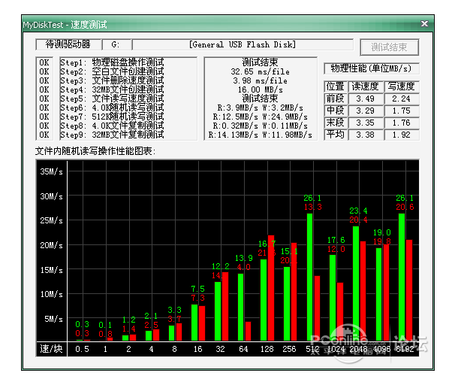Image resolution: width=461 pixels, height=376 pixels.
Task: Select Step6 4.0K随机读写测试 row
Action: [111, 108]
